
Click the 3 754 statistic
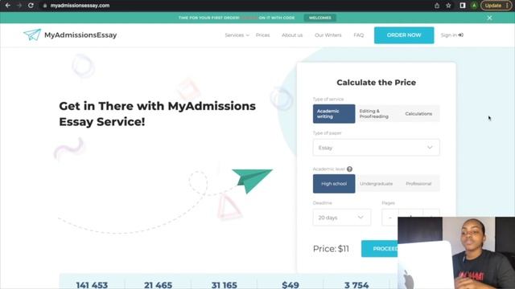pos(356,285)
